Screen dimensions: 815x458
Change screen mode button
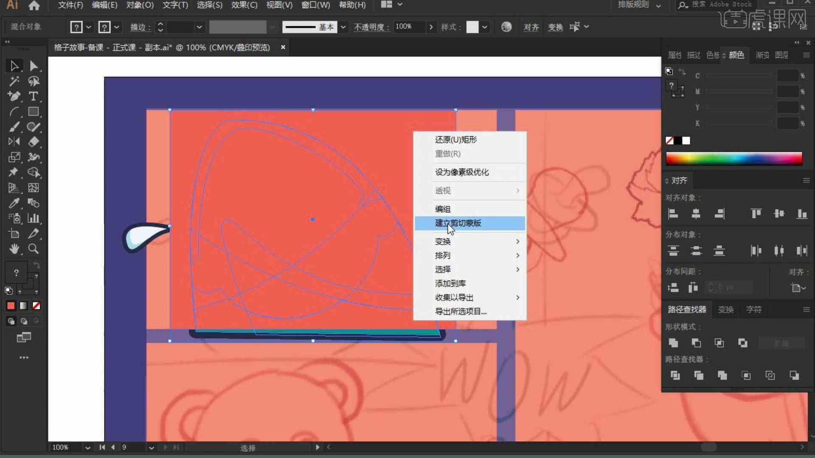[x=24, y=338]
